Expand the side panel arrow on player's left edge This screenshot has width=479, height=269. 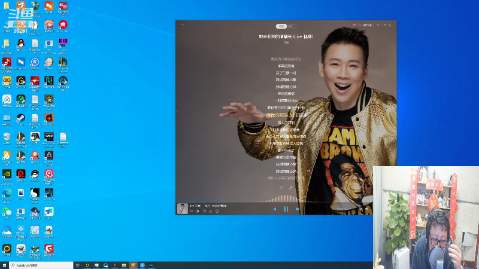tap(177, 111)
